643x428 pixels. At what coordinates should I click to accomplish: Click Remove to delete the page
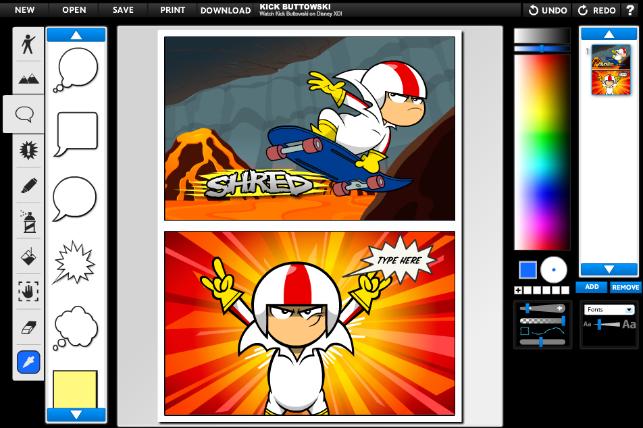tap(625, 287)
